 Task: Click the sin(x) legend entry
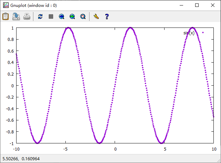click(189, 33)
